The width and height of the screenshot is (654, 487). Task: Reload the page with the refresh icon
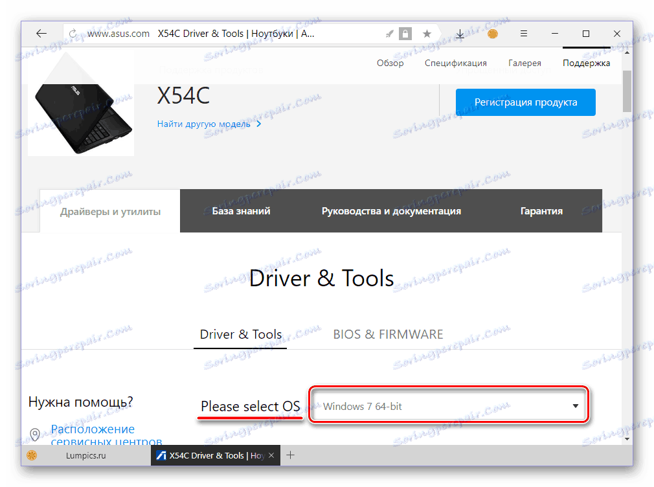(73, 34)
